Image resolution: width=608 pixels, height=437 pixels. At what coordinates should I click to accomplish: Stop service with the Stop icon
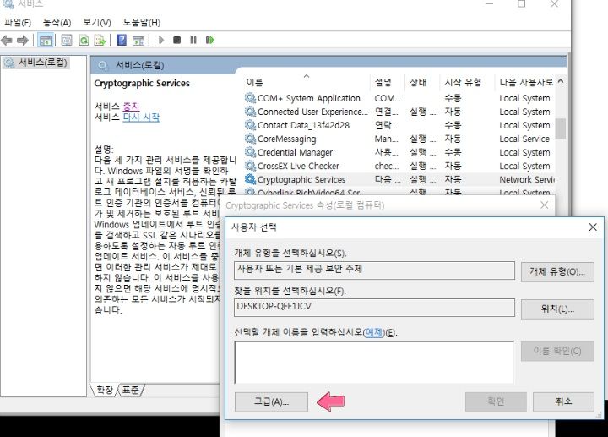click(x=176, y=40)
